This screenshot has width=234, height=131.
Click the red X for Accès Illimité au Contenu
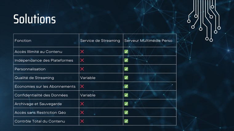[82, 52]
